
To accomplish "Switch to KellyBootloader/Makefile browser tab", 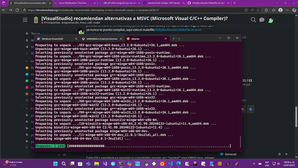I will coord(206,3).
